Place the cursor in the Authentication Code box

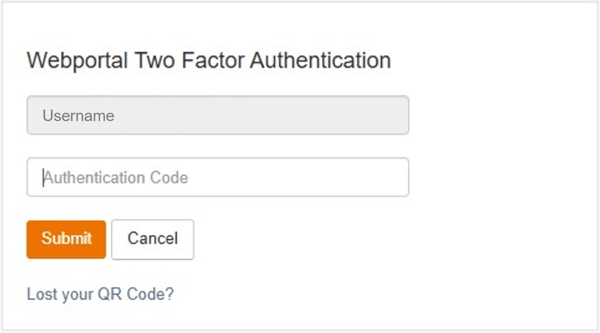pyautogui.click(x=217, y=177)
